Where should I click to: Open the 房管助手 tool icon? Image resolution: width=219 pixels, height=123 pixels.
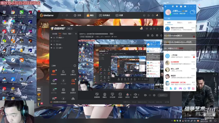point(63,72)
